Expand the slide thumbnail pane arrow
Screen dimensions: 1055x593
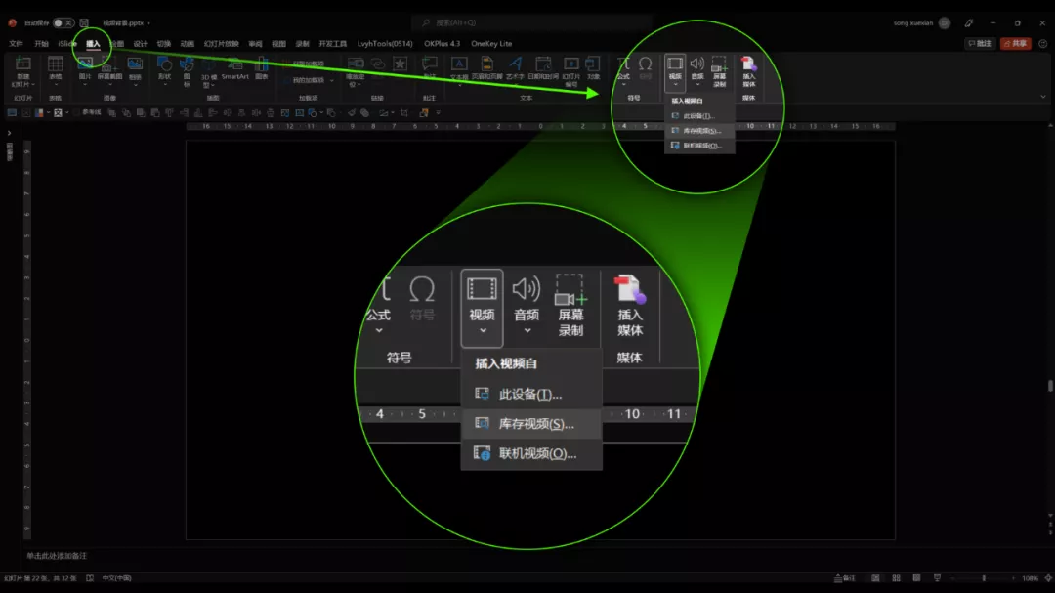click(9, 133)
